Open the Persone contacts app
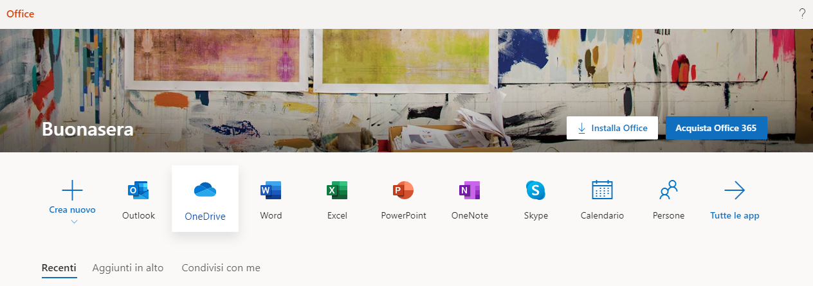The image size is (813, 286). (668, 199)
